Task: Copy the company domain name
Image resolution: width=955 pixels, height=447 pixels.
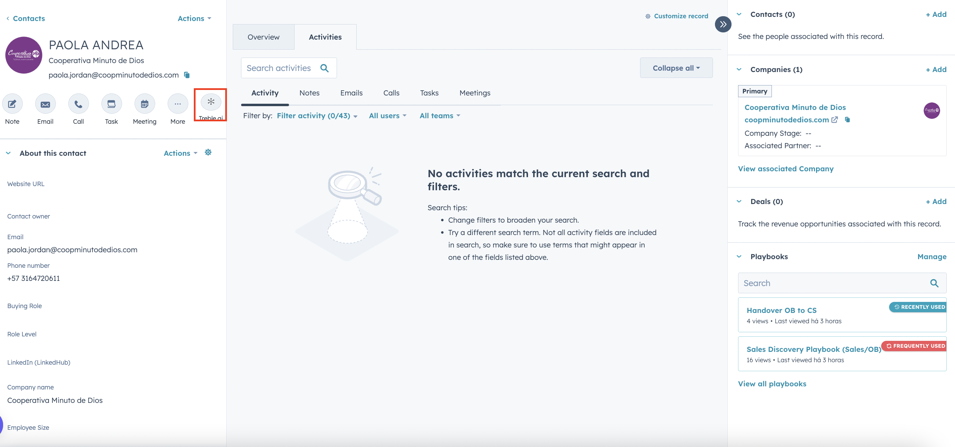Action: point(847,120)
